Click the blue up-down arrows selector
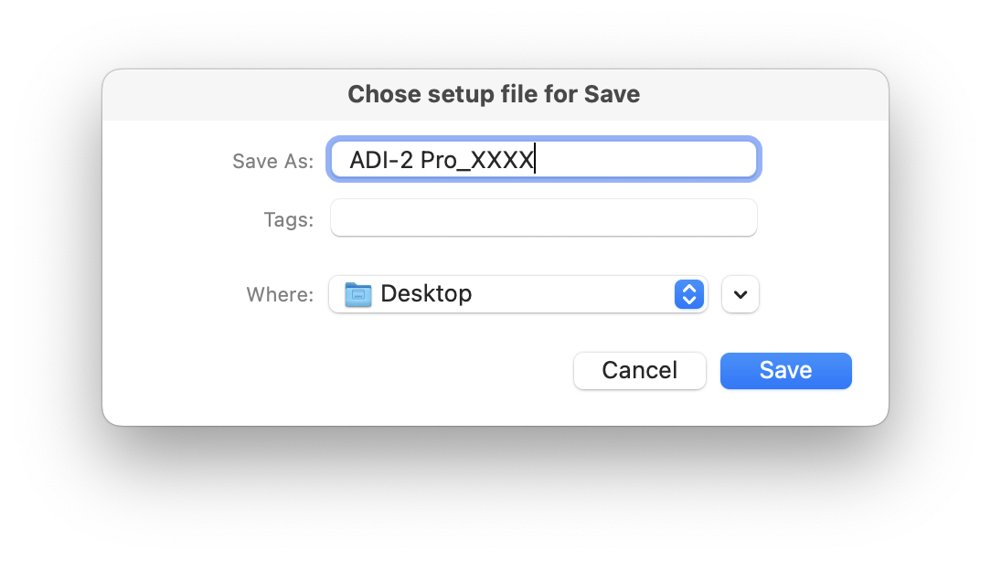This screenshot has width=991, height=561. 689,294
